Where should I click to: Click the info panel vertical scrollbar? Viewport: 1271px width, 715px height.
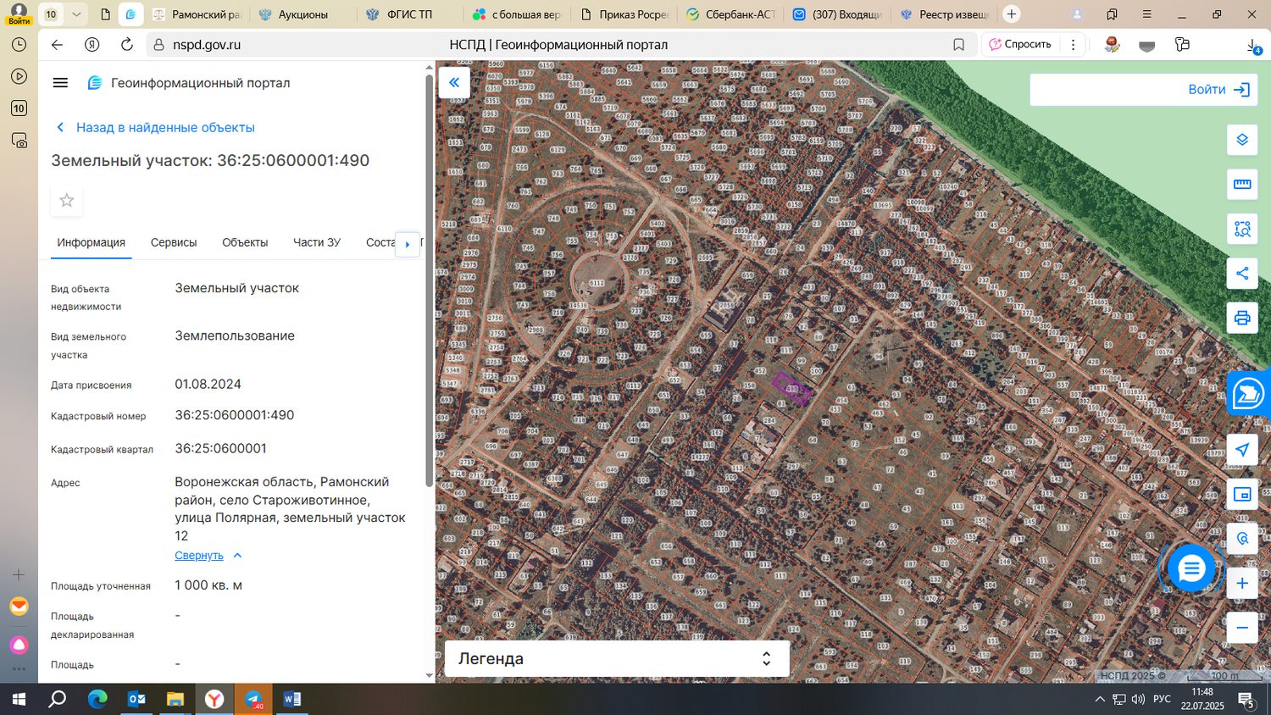429,280
